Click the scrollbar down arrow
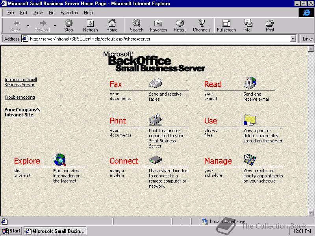 coord(311,213)
